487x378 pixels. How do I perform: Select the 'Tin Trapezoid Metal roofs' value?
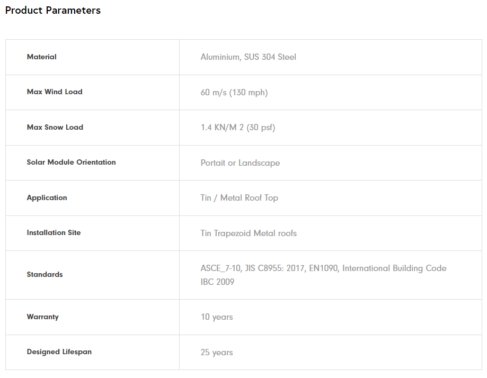249,233
